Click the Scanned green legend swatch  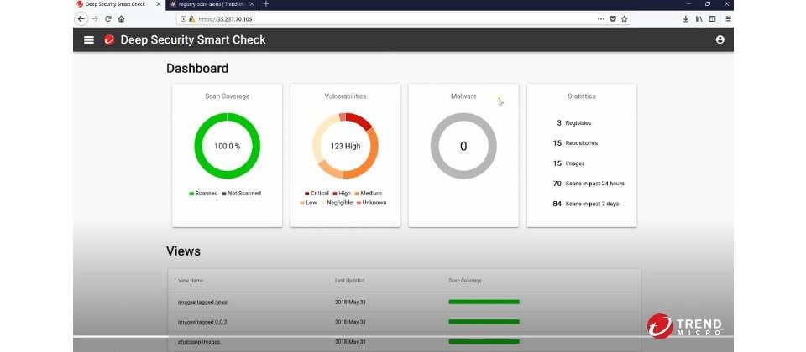191,194
